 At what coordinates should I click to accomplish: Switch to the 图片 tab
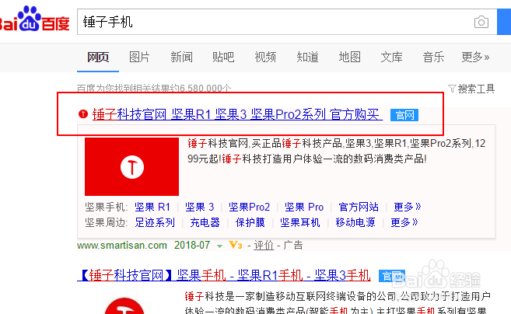[139, 58]
